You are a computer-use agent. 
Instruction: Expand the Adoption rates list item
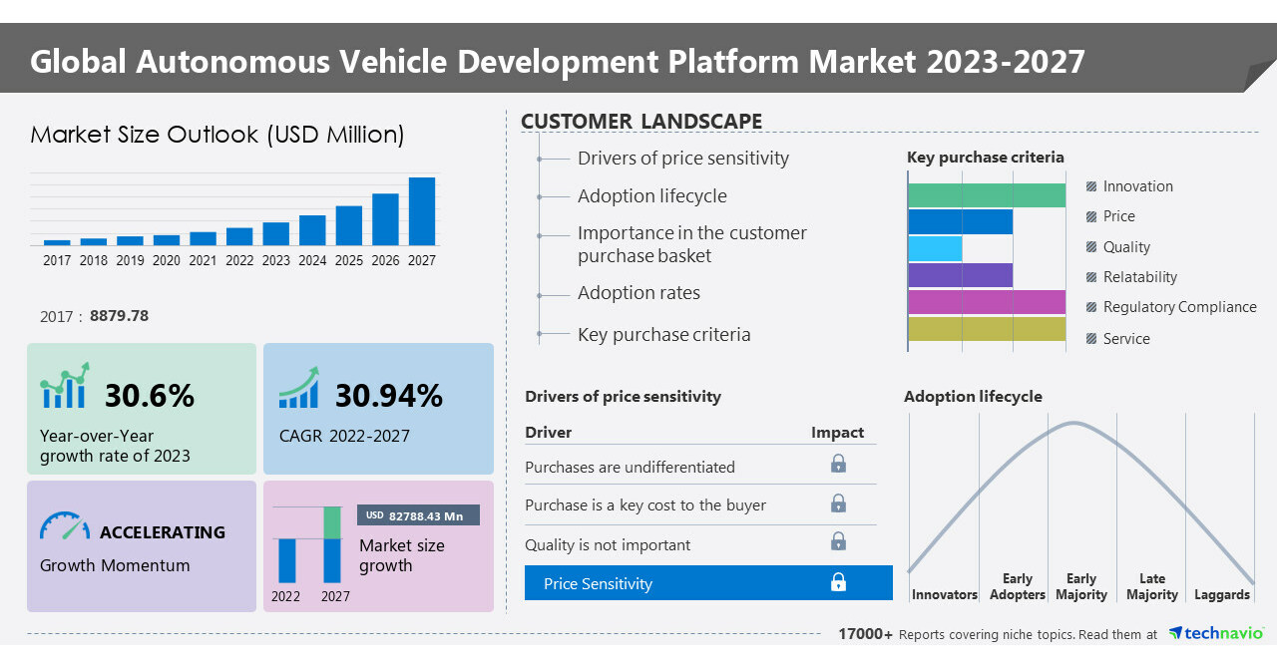point(638,293)
